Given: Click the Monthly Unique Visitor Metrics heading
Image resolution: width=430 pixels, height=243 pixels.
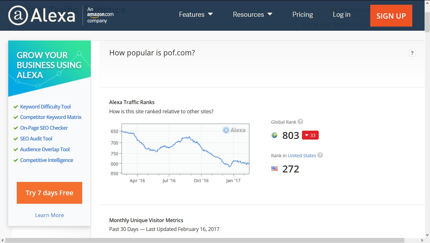Looking at the screenshot, I should [x=146, y=220].
